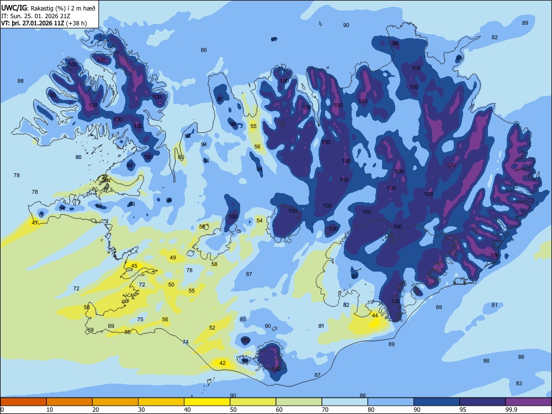Click the legend label '50'
The width and height of the screenshot is (552, 414).
(x=233, y=410)
